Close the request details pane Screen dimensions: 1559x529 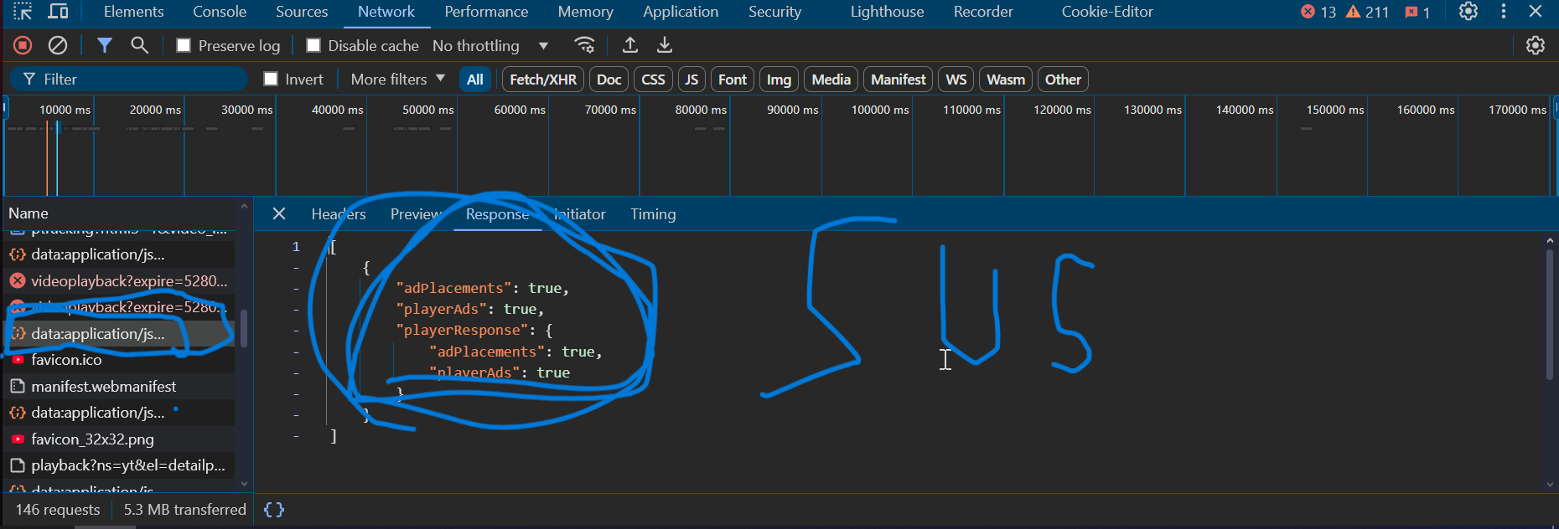(x=279, y=214)
